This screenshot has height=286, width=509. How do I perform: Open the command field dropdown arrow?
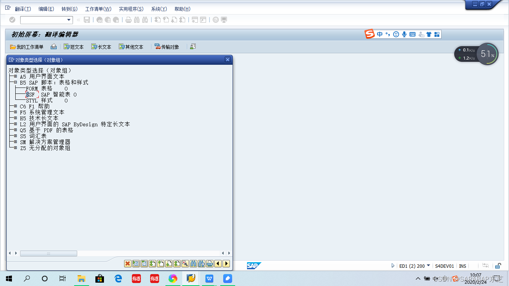point(69,20)
